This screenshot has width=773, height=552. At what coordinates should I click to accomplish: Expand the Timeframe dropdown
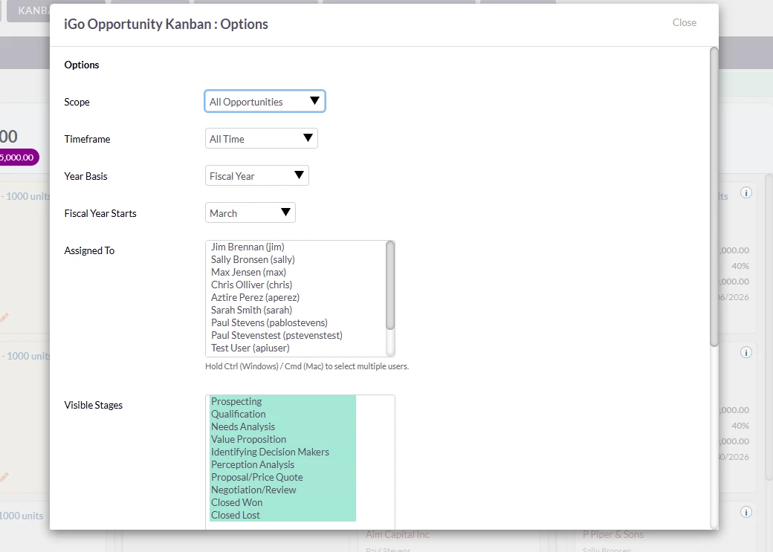click(x=261, y=139)
